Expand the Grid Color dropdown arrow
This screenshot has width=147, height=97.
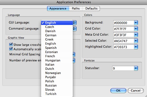(136, 29)
